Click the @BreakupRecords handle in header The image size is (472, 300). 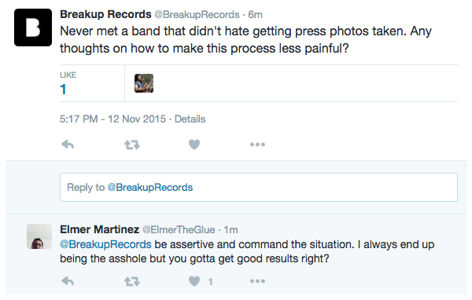coord(197,14)
